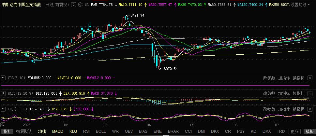Viewport: 316px width, 136px height.
Task: Toggle the 均线 moving average overlay
Action: pyautogui.click(x=42, y=131)
